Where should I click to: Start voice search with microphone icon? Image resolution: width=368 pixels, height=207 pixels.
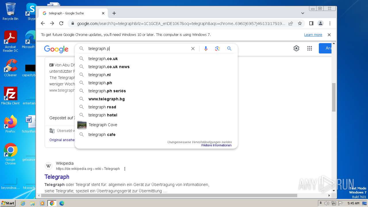coord(206,49)
